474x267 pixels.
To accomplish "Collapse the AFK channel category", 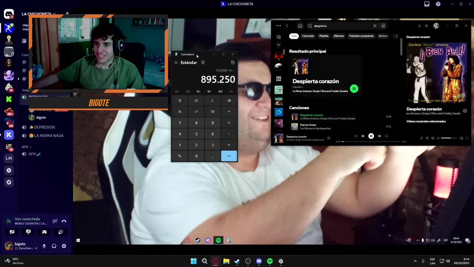I will 27,147.
